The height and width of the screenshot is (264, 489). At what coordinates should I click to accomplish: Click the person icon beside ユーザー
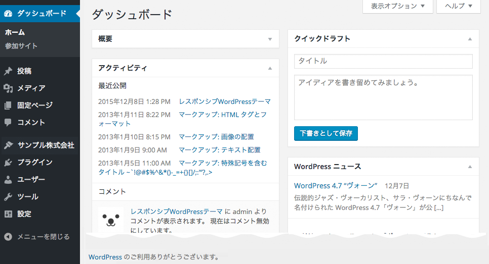(x=8, y=179)
